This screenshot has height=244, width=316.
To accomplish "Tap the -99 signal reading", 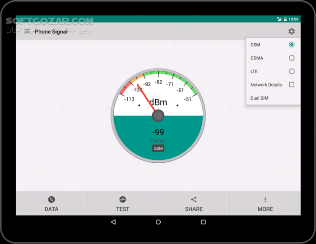I will point(158,132).
